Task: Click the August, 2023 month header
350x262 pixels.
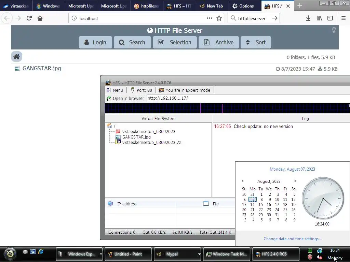Action: [x=269, y=181]
